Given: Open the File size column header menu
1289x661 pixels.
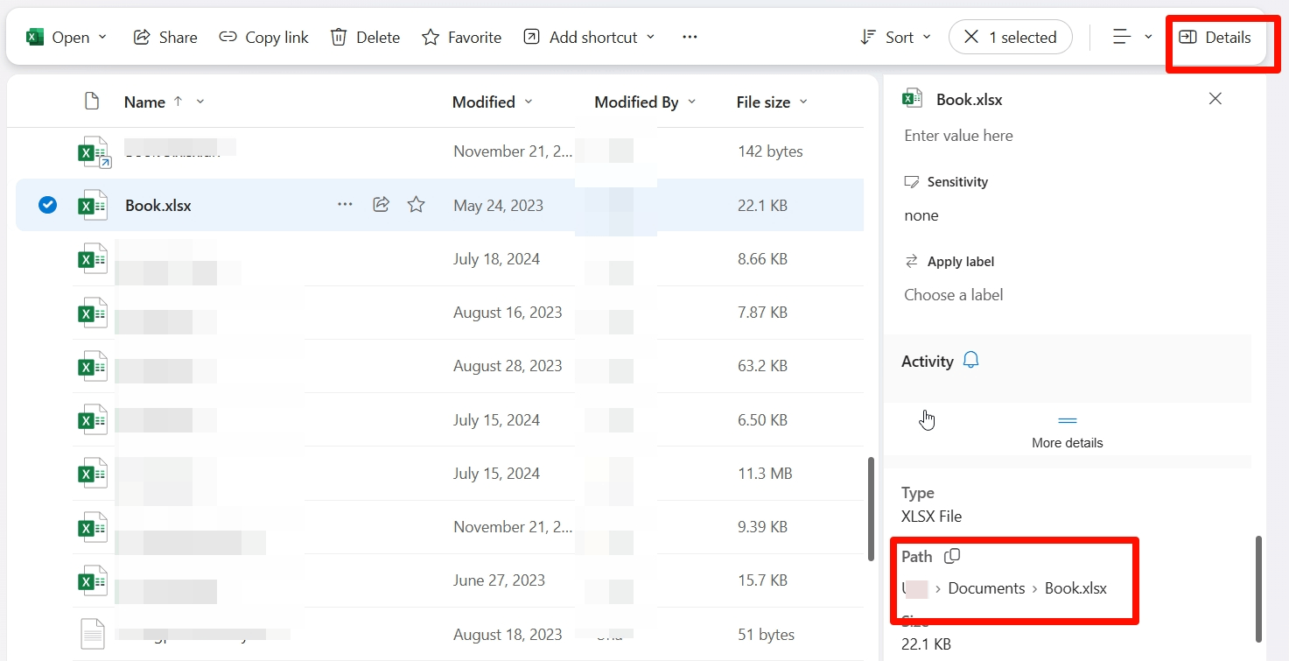Looking at the screenshot, I should (772, 102).
